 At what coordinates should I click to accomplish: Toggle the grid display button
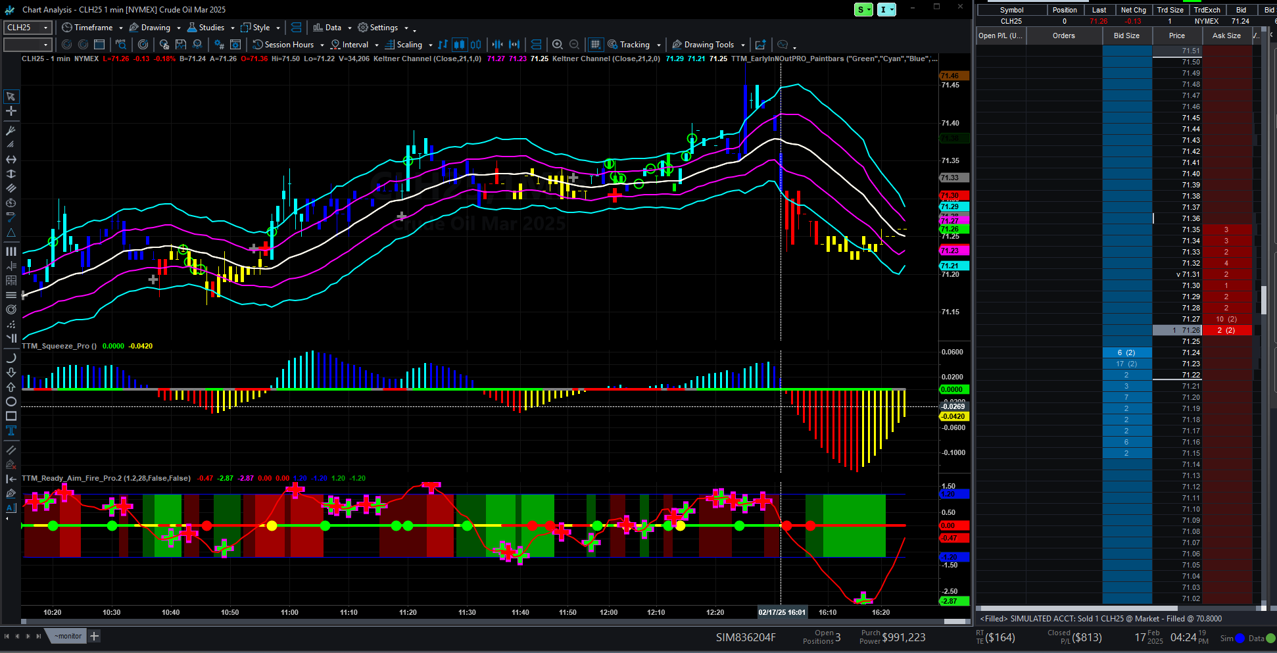coord(595,45)
